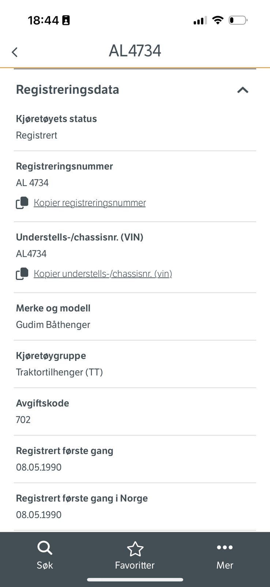Tap the upward chevron next to Registreringsdata
Viewport: 270px width, 587px height.
click(242, 90)
